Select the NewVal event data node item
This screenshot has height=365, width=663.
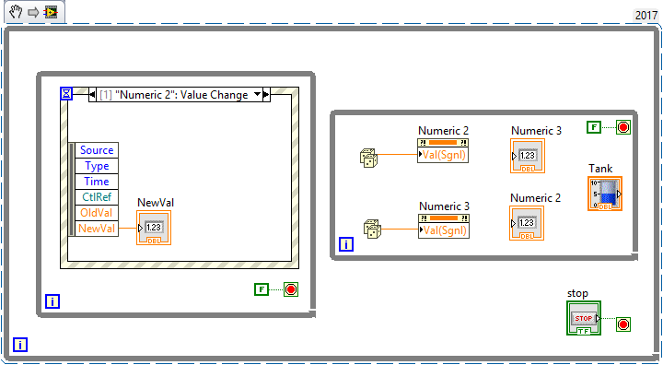[x=97, y=229]
